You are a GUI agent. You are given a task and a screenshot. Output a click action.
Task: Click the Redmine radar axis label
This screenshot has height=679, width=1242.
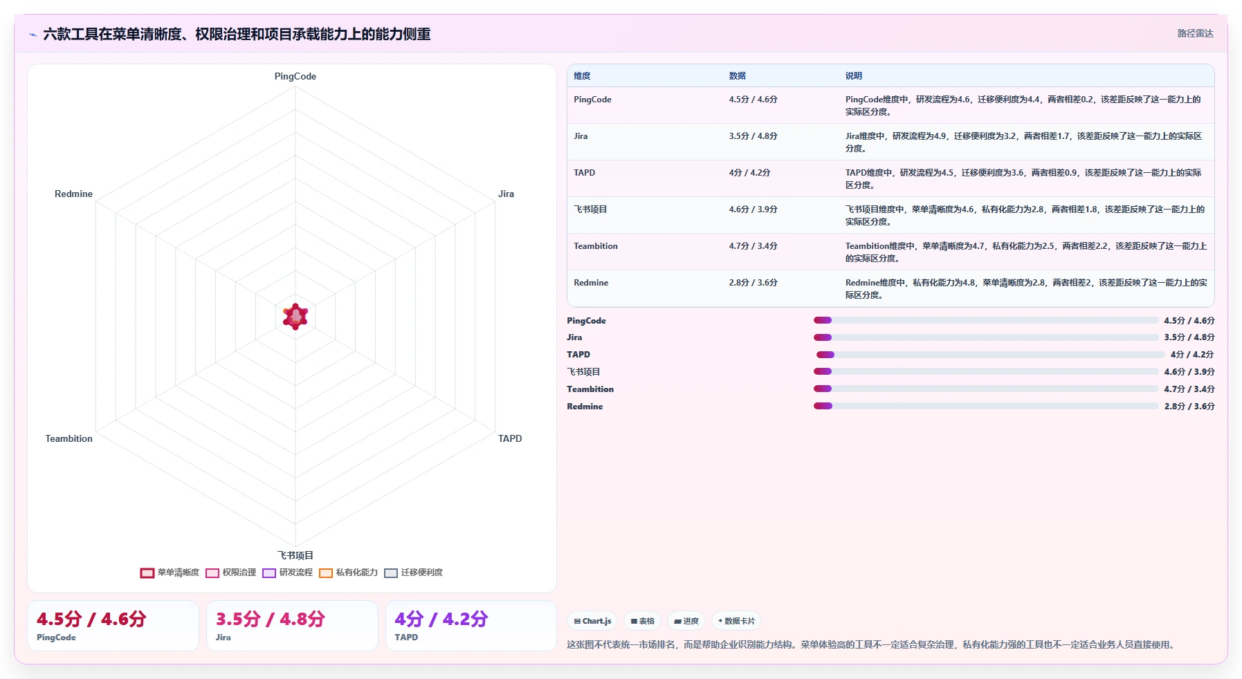click(73, 194)
